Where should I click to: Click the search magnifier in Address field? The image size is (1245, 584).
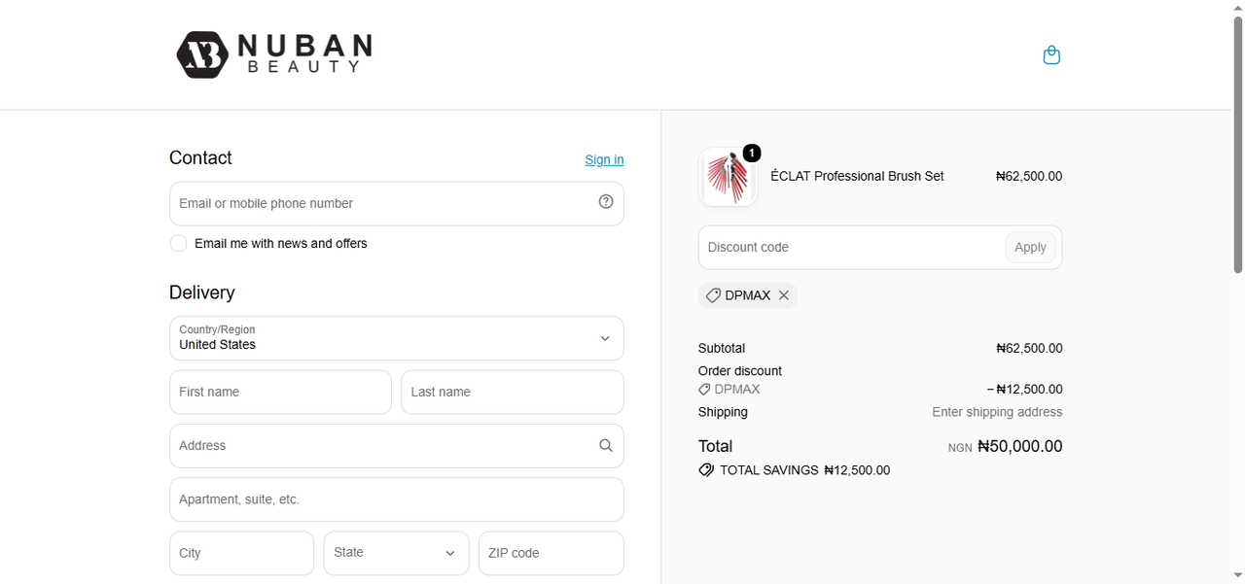[606, 445]
